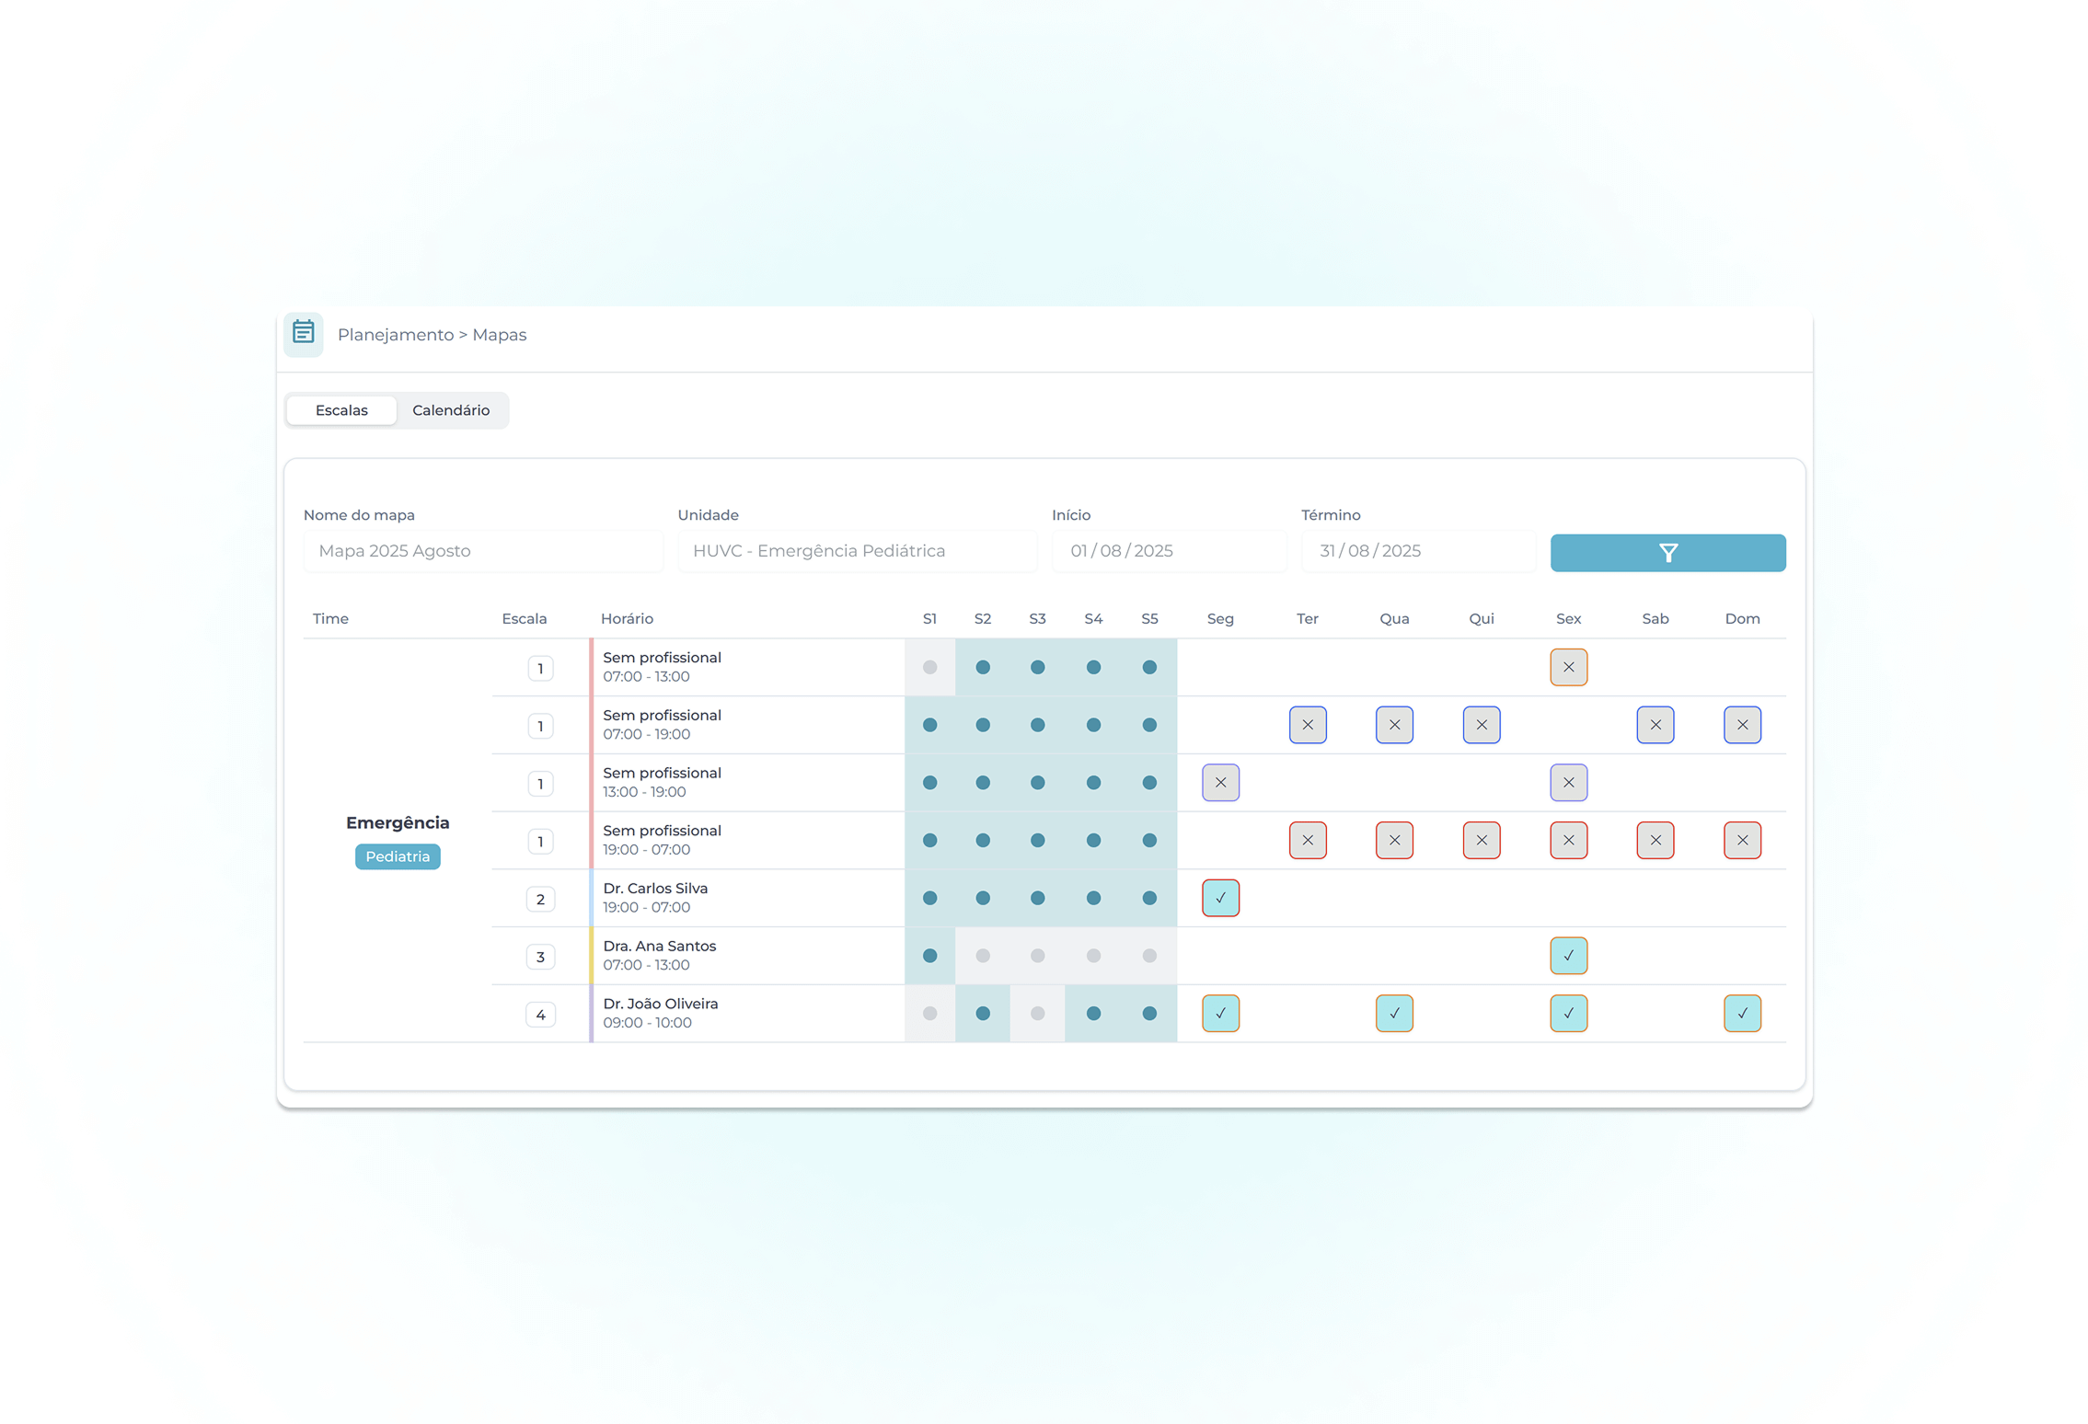Click escala number 4 badge
The width and height of the screenshot is (2088, 1424).
tap(540, 1014)
